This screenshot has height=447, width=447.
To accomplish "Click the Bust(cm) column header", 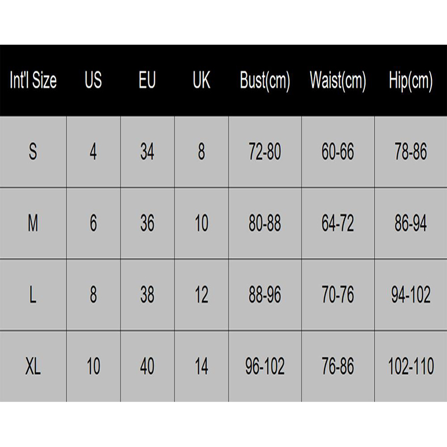I will (x=265, y=81).
